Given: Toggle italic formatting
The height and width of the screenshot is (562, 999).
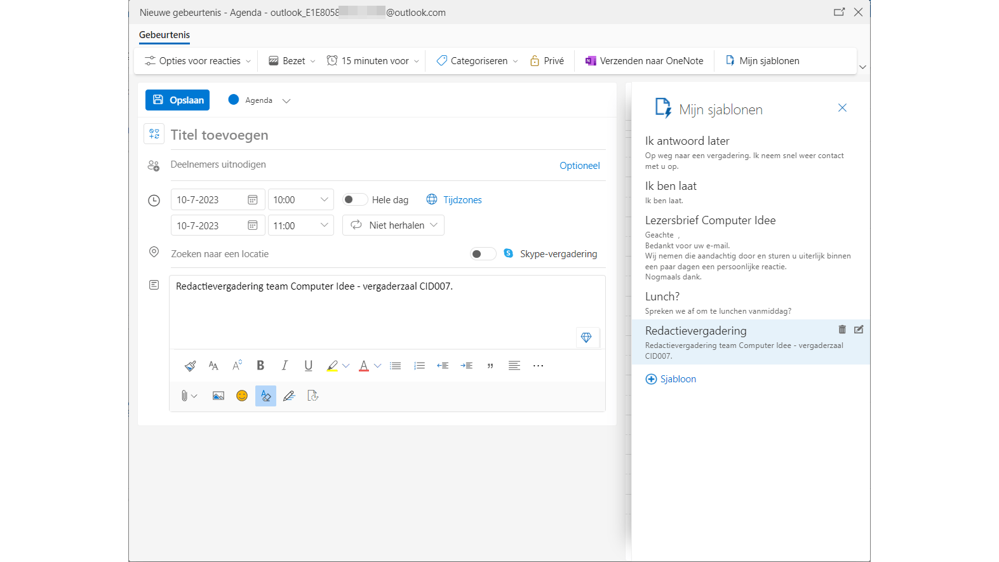Looking at the screenshot, I should coord(285,366).
